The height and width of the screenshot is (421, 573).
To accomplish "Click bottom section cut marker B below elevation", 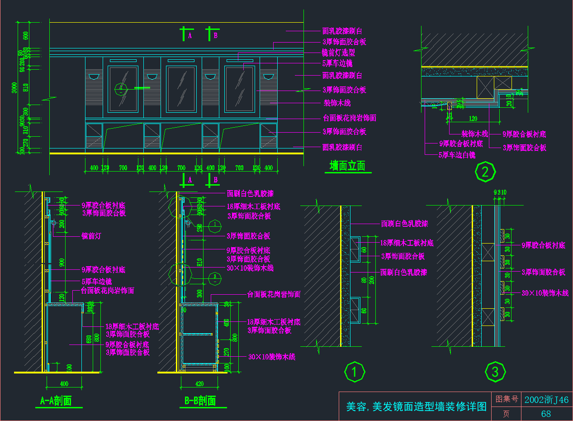I will [211, 180].
